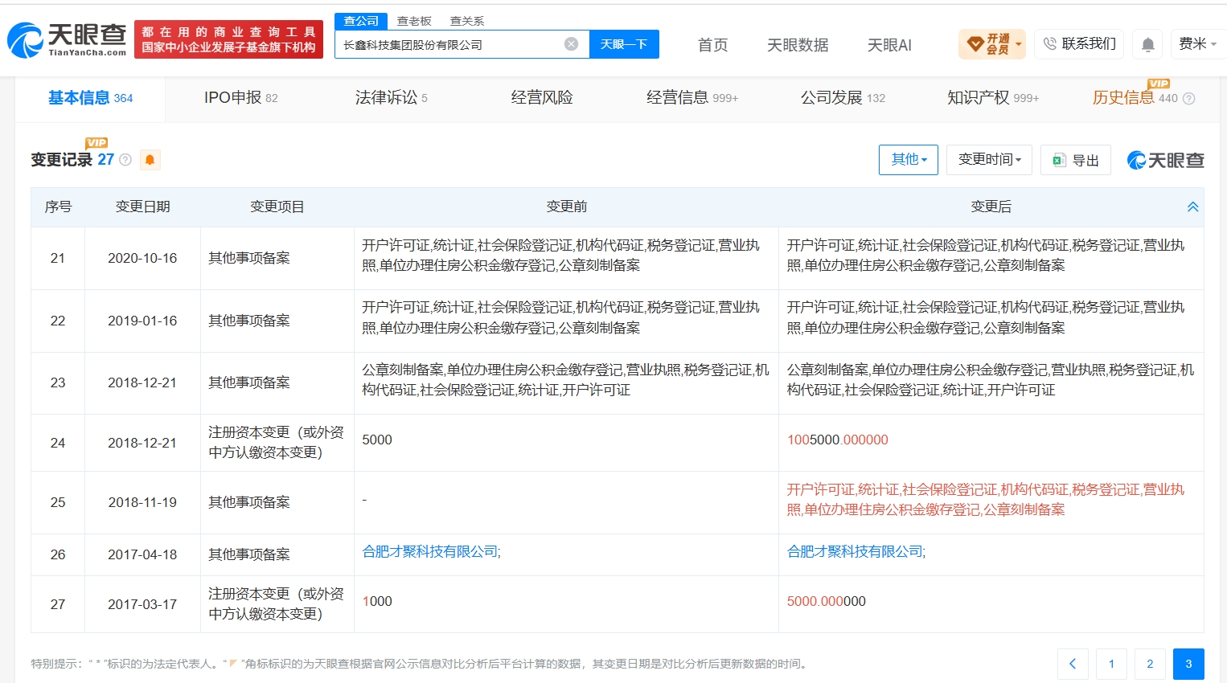1227x683 pixels.
Task: Open the 变更时间 dropdown
Action: (x=990, y=160)
